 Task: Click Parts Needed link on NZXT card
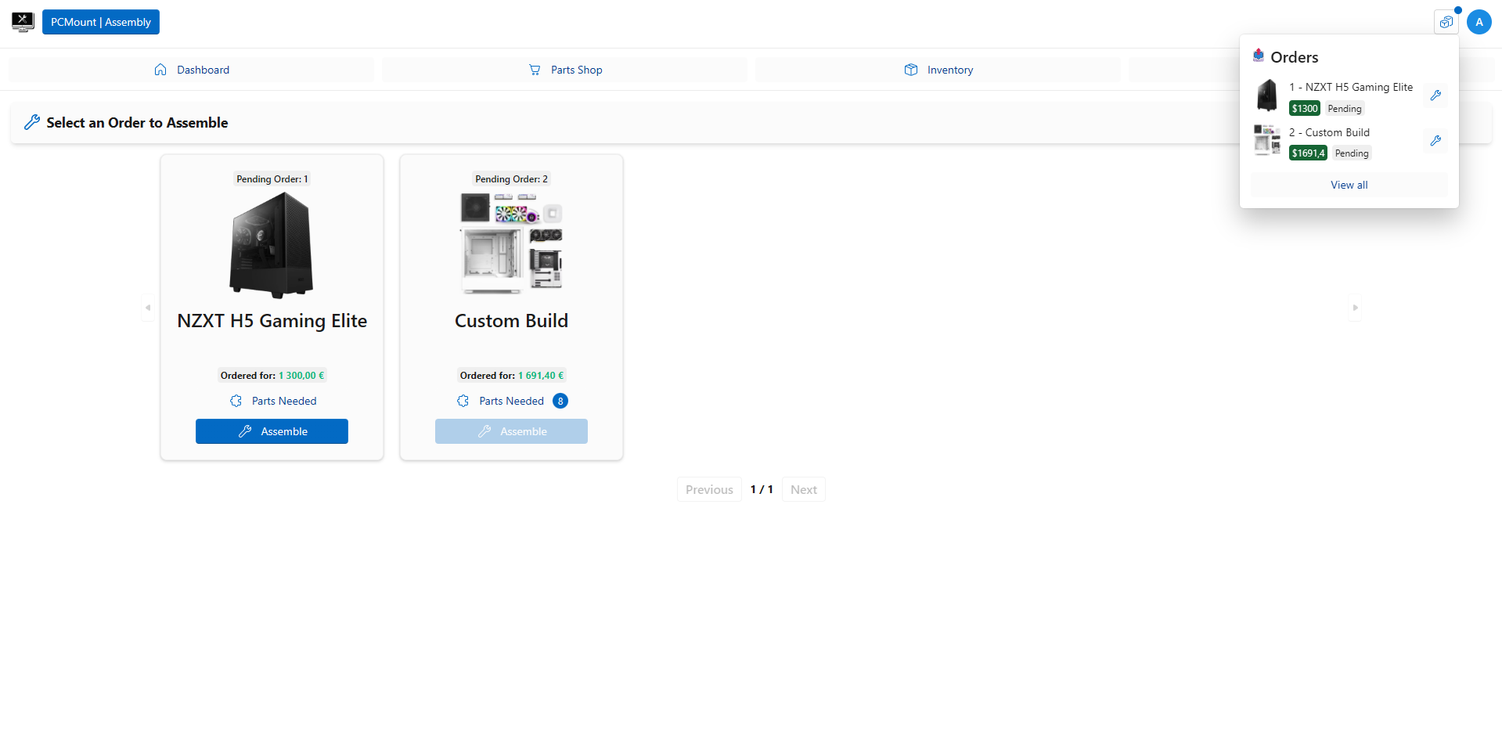(x=284, y=401)
